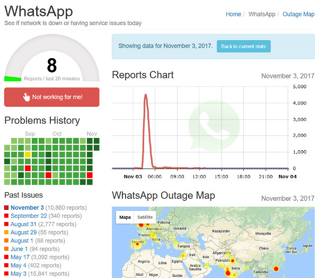Open the August 29 past issue

[24, 233]
